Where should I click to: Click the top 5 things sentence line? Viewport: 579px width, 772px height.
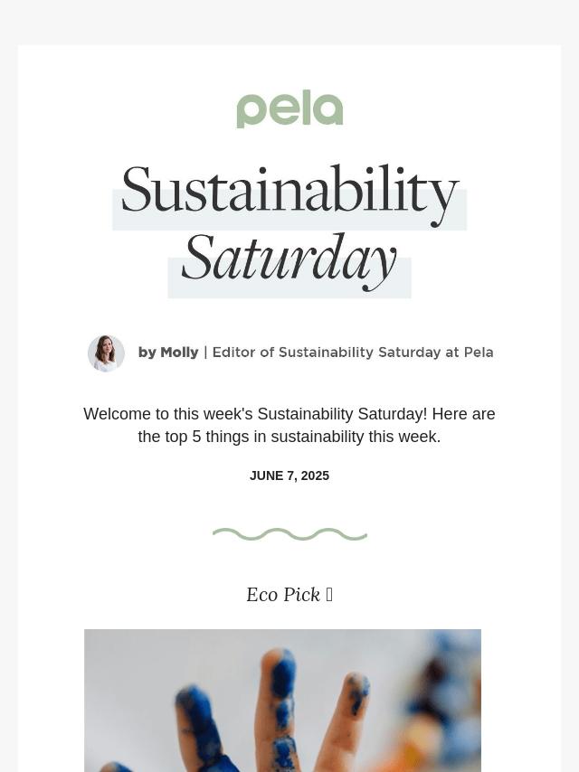pyautogui.click(x=289, y=437)
